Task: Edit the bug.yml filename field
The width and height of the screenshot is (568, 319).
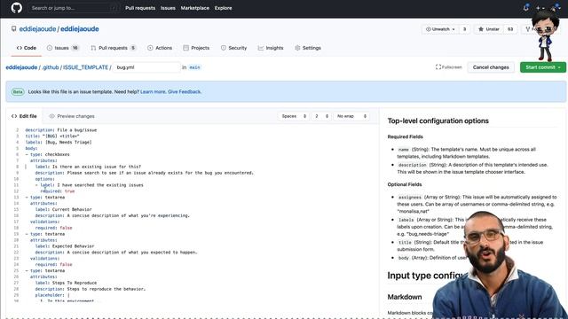Action: pyautogui.click(x=146, y=67)
